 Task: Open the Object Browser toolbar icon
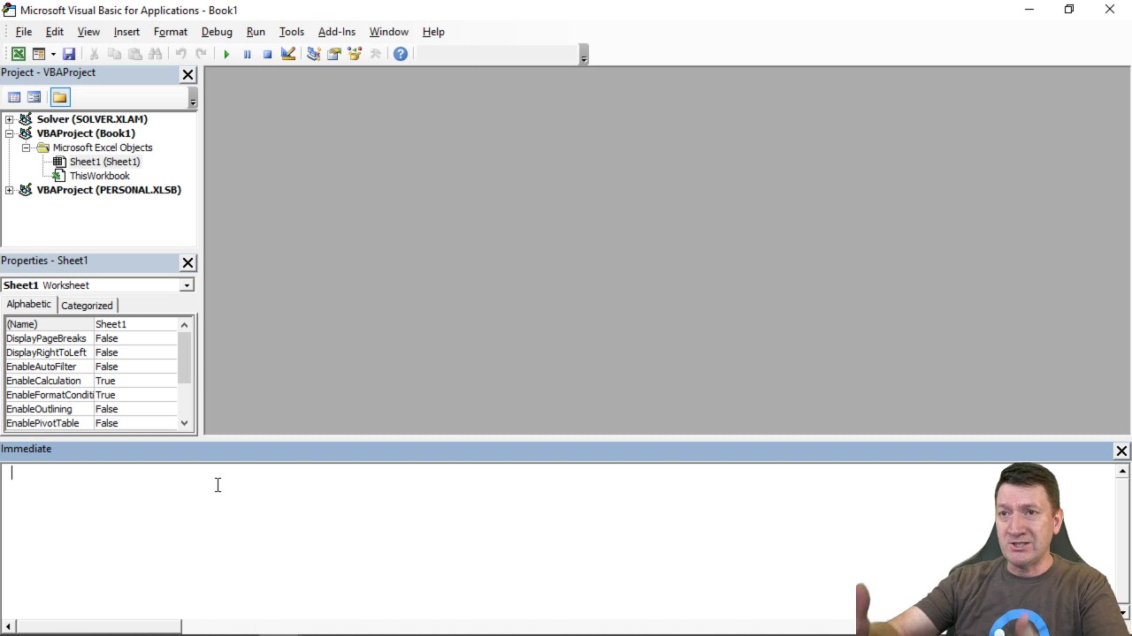point(355,54)
